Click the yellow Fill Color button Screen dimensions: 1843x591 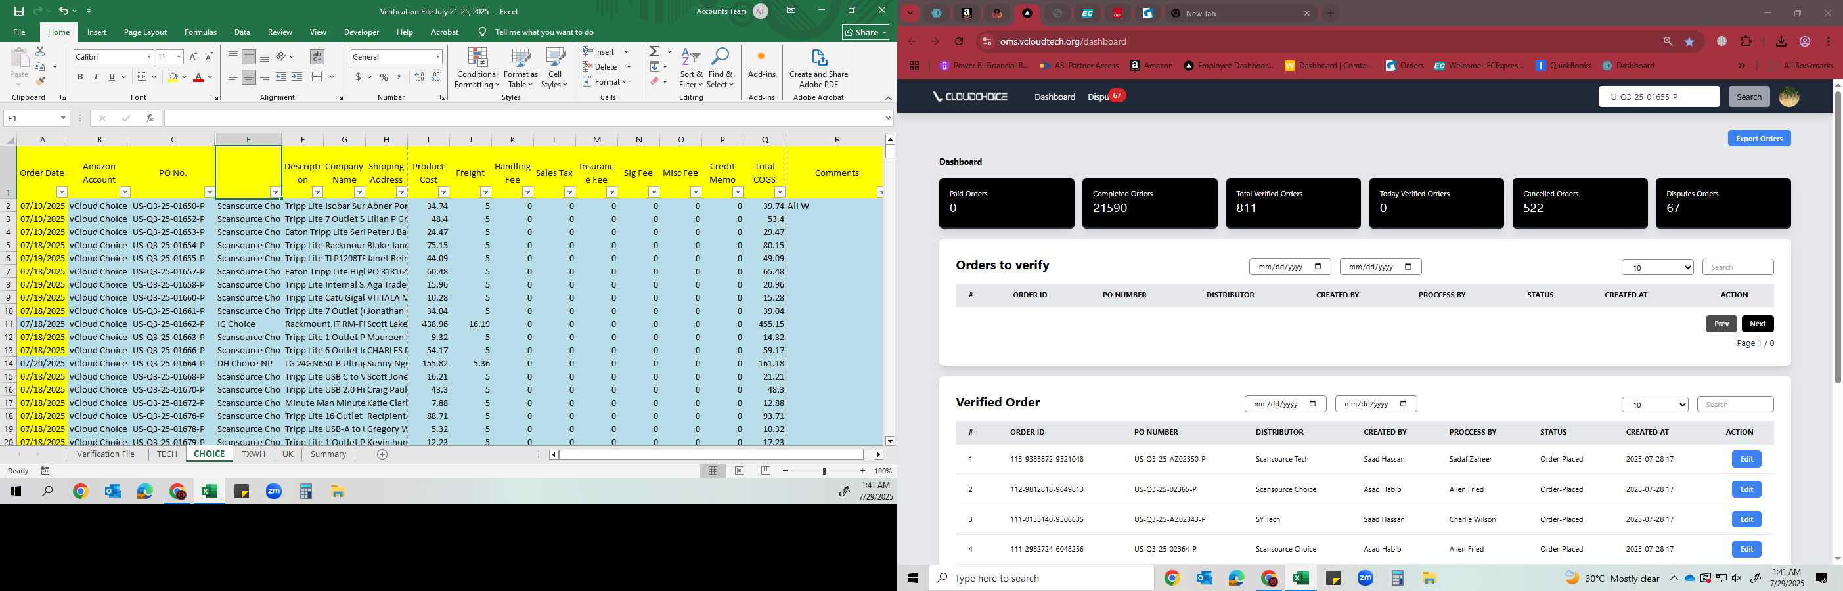click(173, 77)
